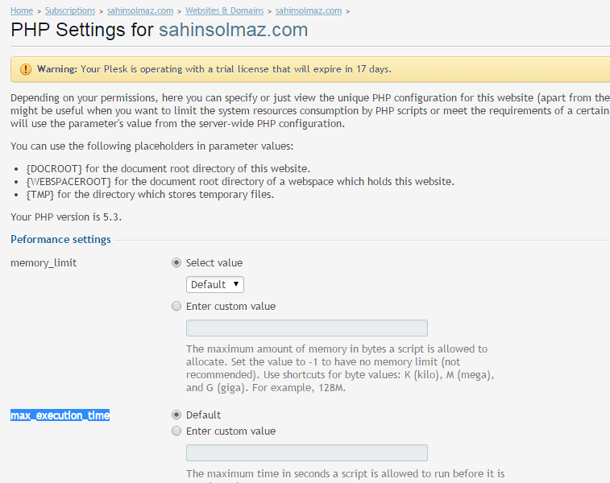Focus the memory_limit custom value text field
610x483 pixels.
(306, 328)
